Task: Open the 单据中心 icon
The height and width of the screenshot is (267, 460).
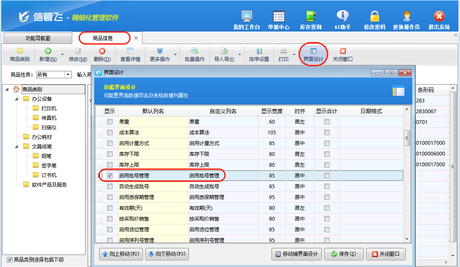Action: (x=279, y=17)
